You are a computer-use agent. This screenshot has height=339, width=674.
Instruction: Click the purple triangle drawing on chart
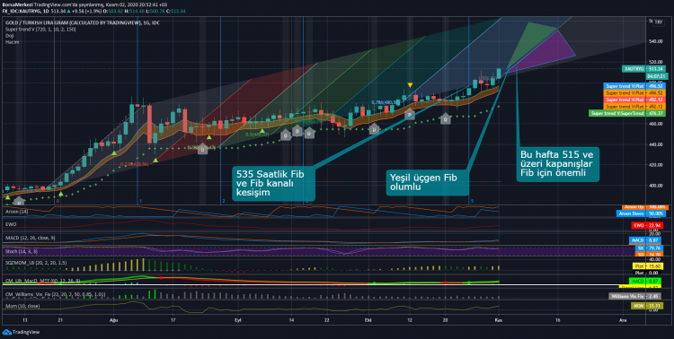tap(548, 52)
